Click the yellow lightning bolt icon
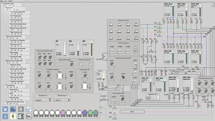This screenshot has width=215, height=121. (13, 116)
